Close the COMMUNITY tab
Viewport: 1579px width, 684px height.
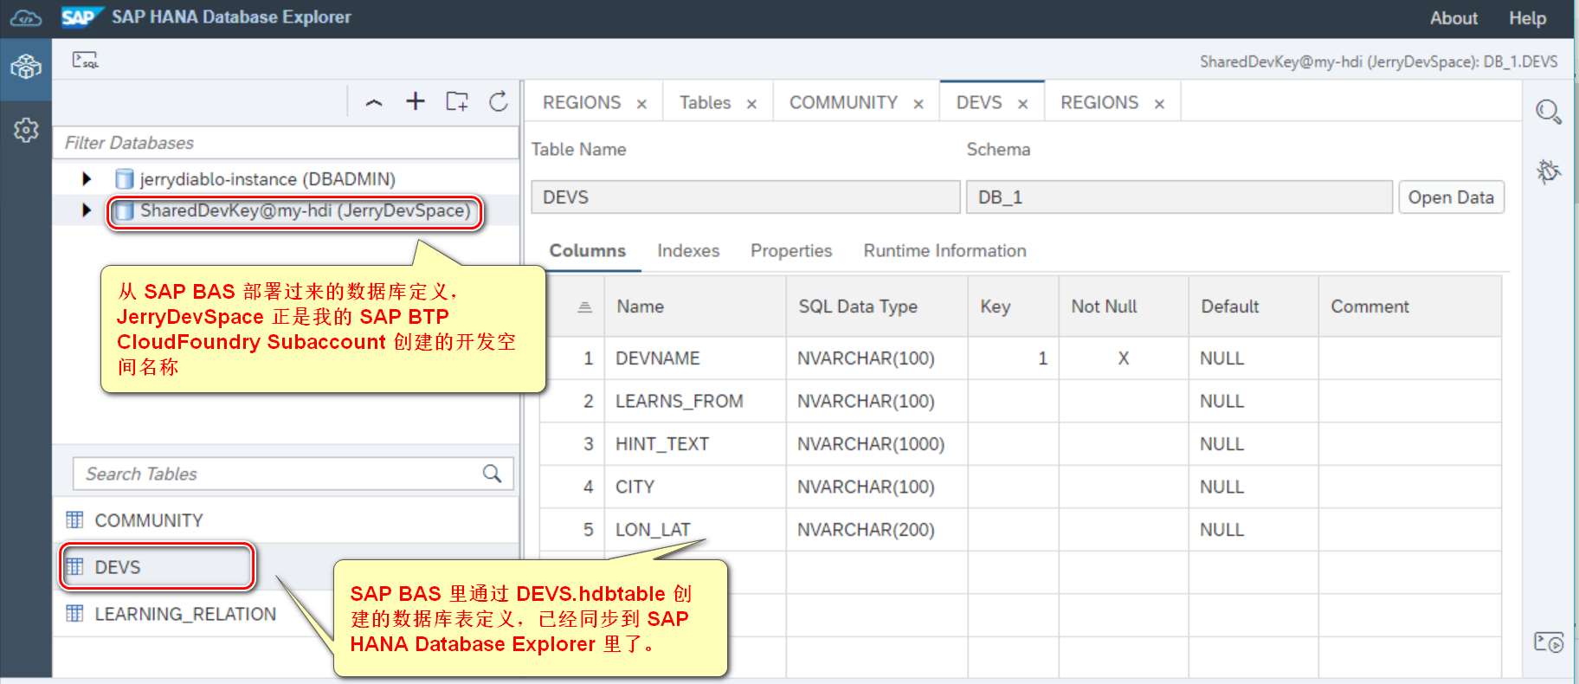(x=919, y=104)
